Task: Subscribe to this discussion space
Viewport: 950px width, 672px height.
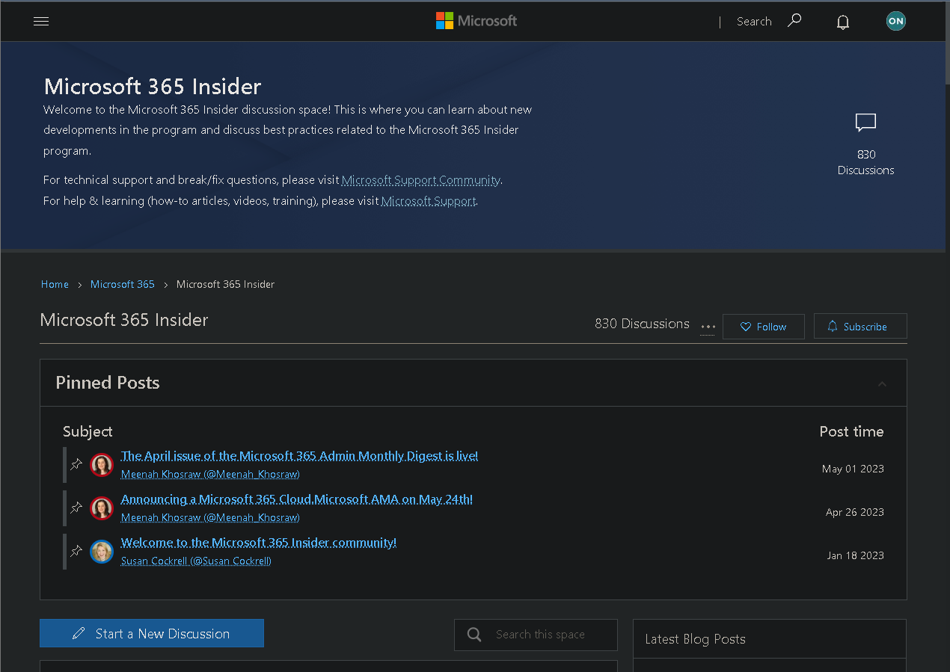Action: (860, 327)
